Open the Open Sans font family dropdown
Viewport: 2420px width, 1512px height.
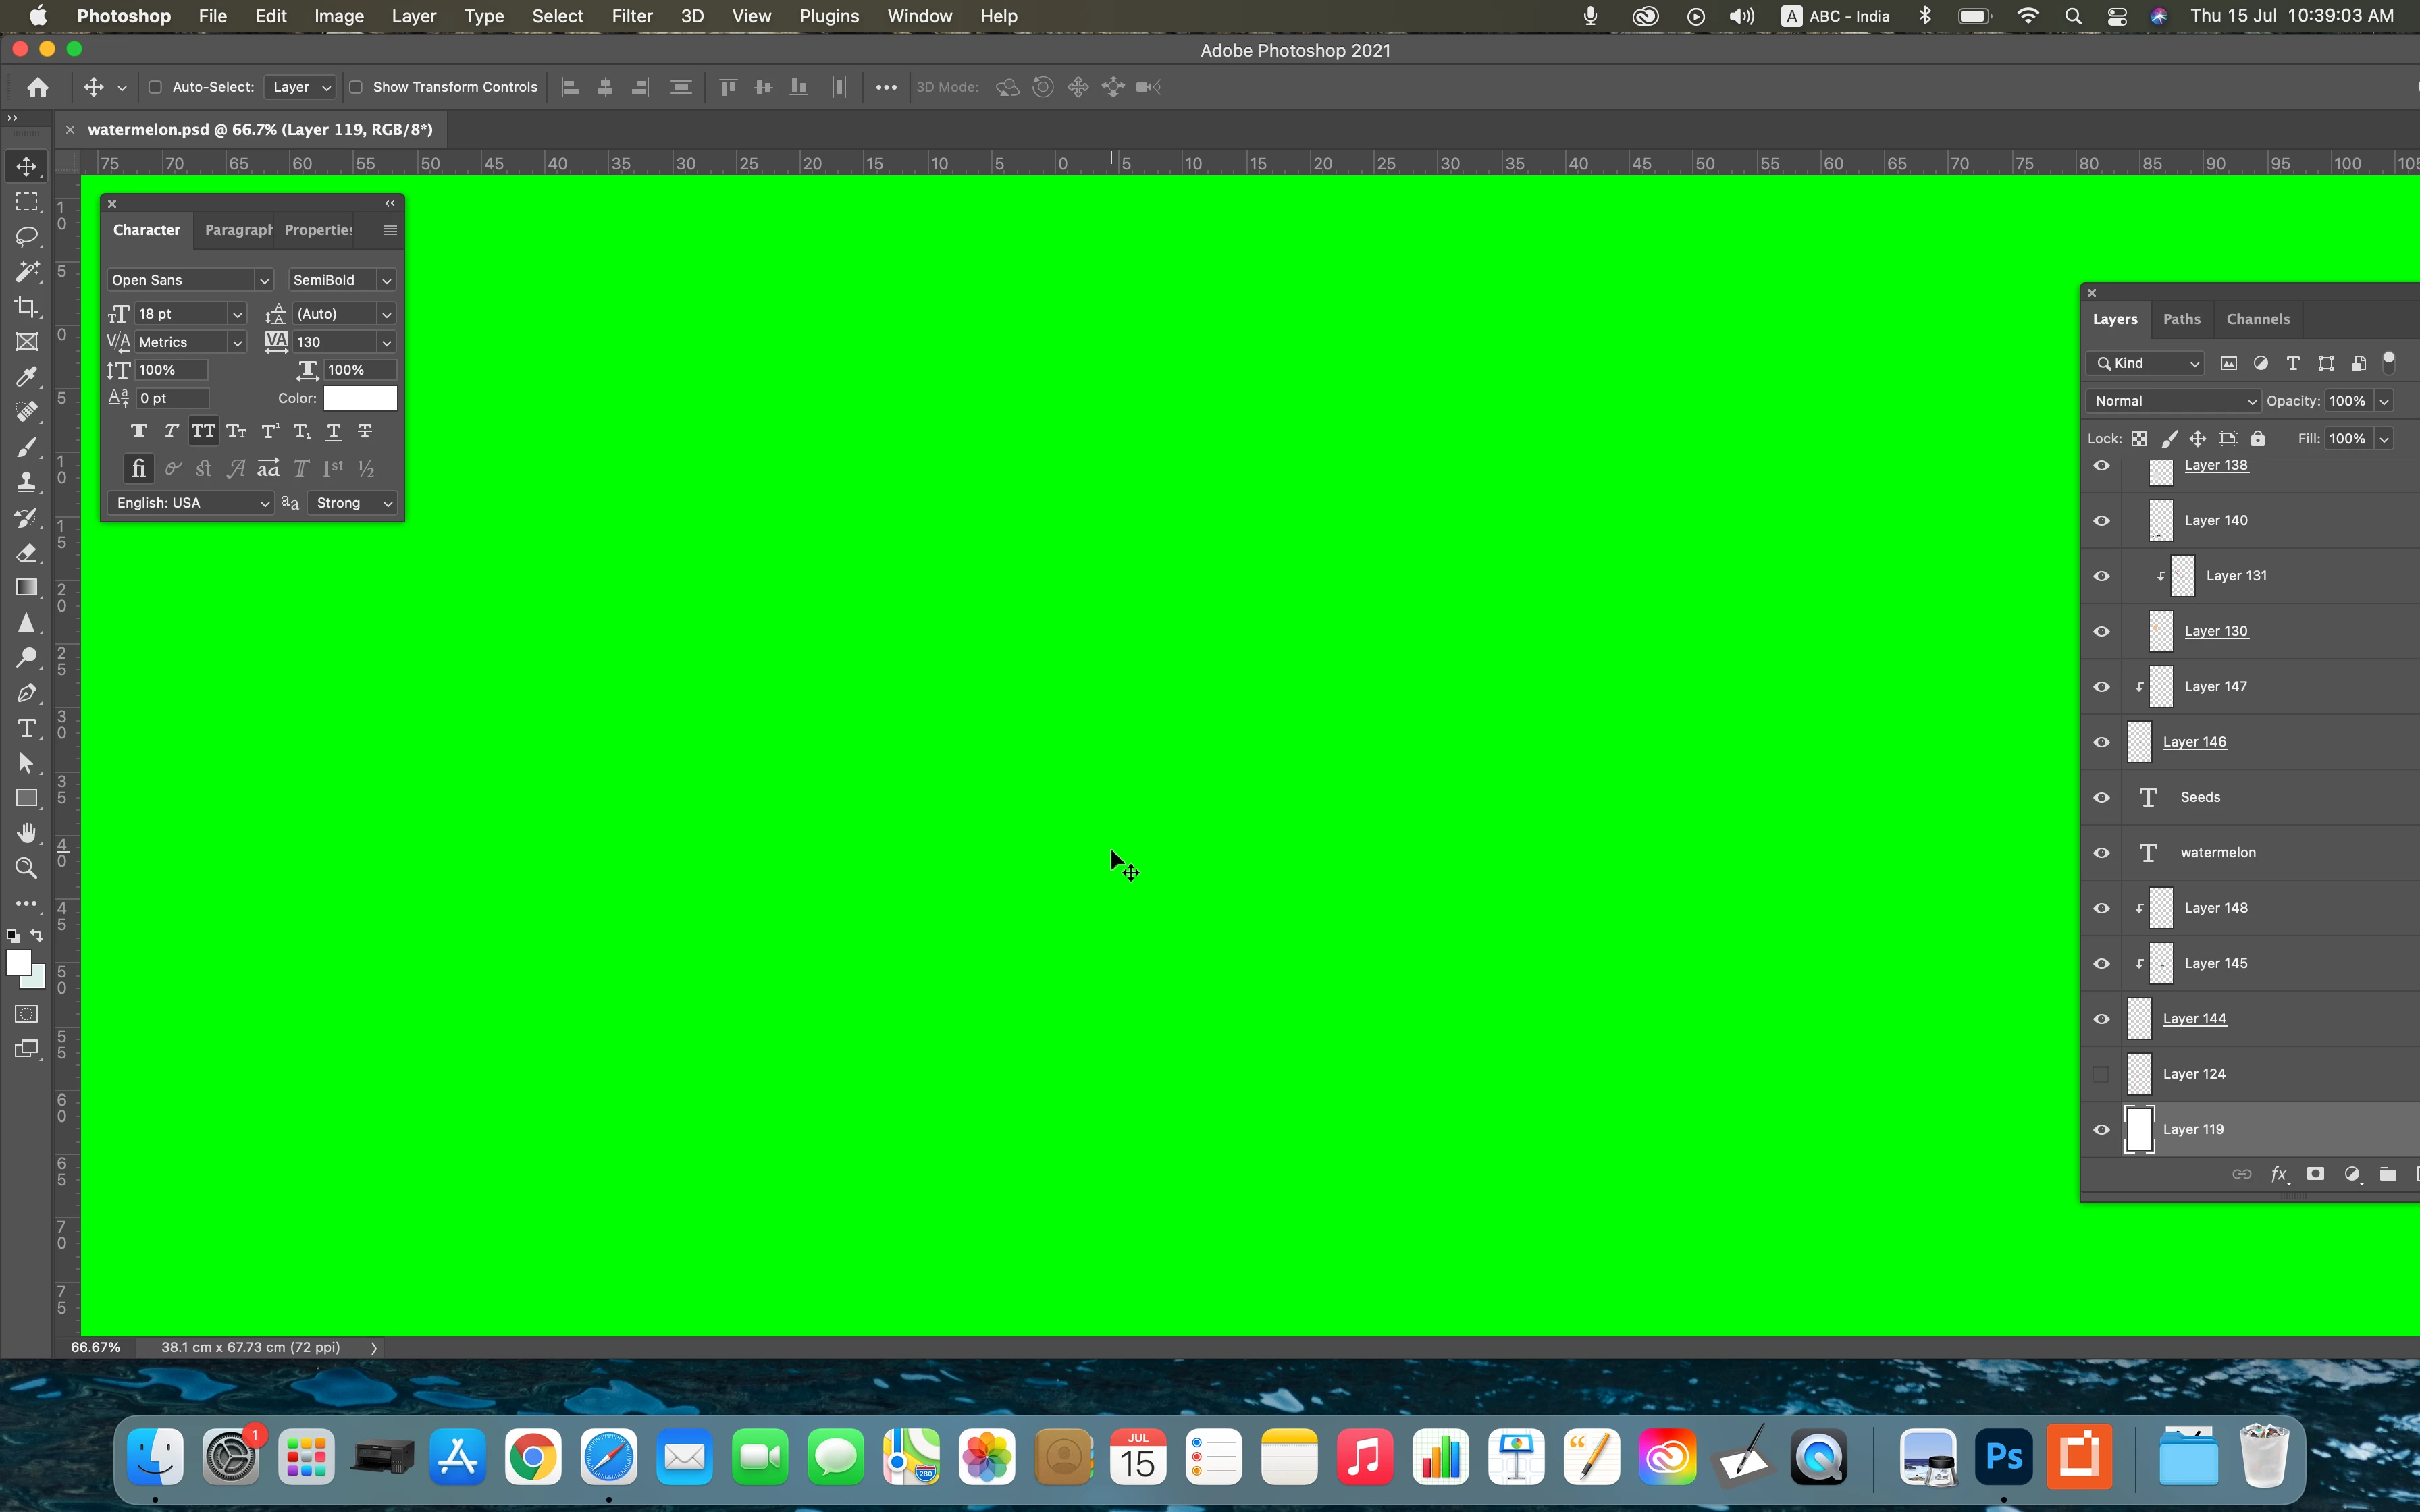tap(264, 280)
